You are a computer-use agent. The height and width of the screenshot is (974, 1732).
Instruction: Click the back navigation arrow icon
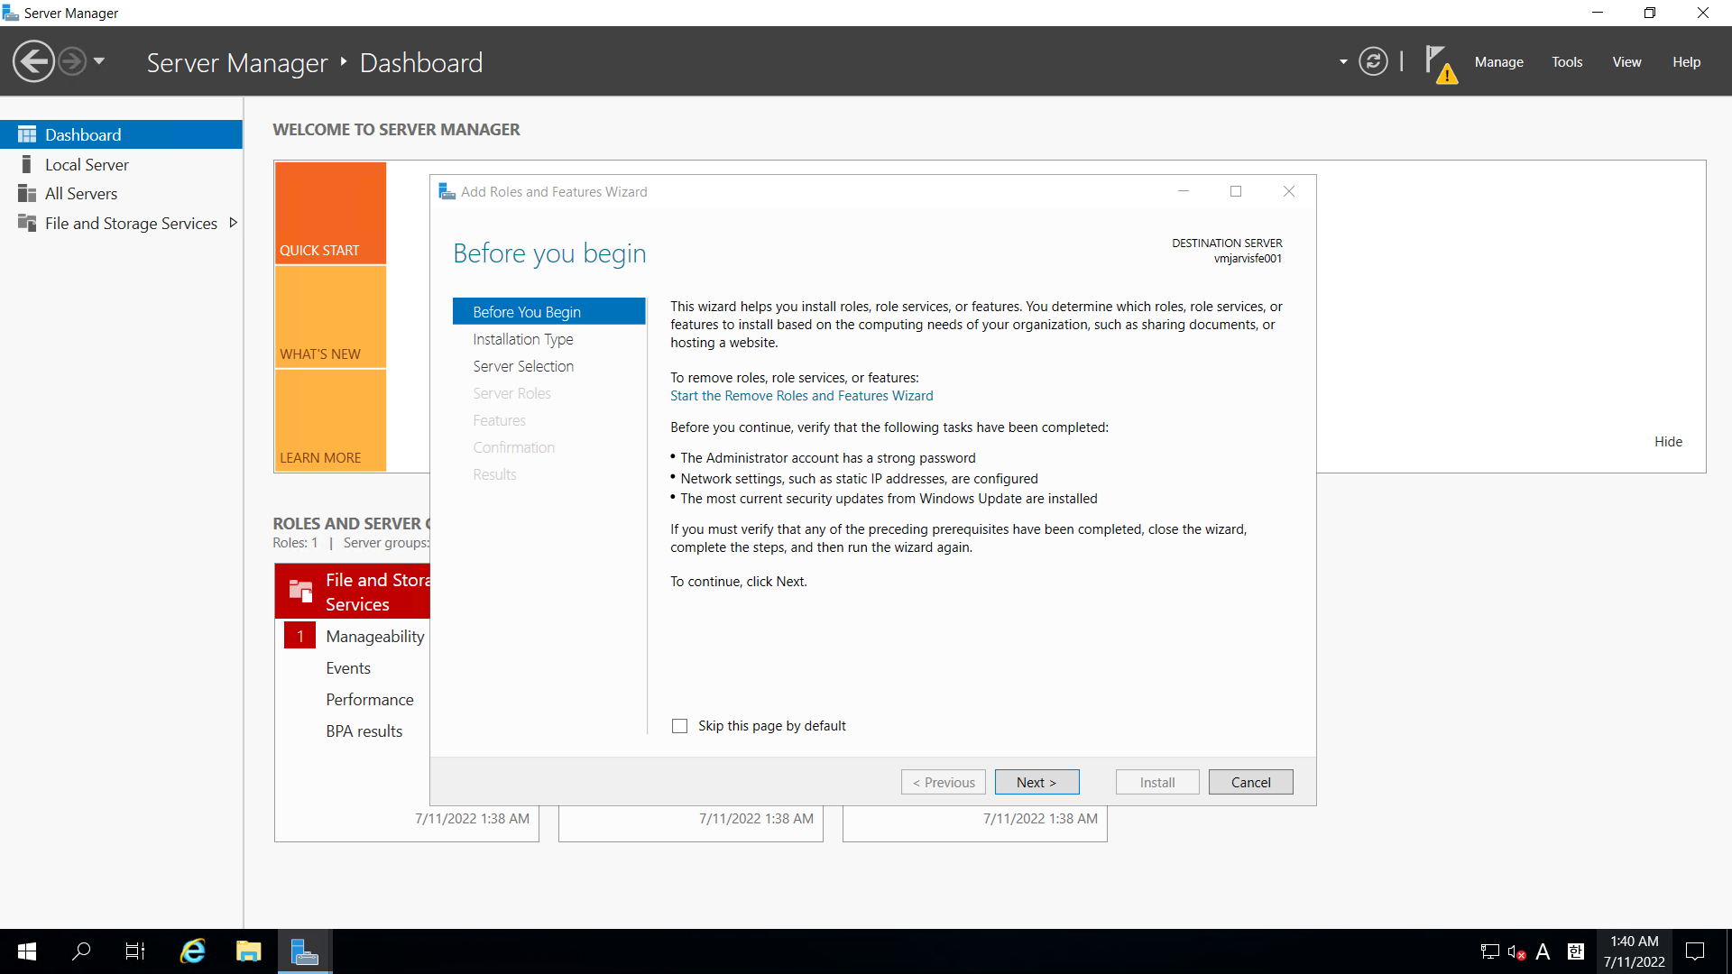point(34,62)
